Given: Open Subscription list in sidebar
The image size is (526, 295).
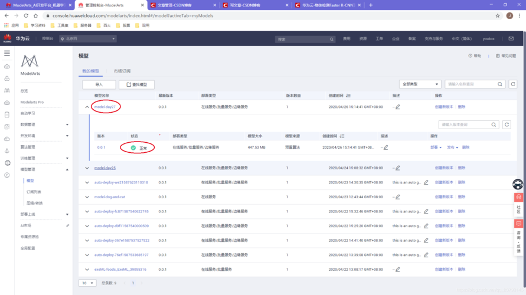Looking at the screenshot, I should [34, 192].
